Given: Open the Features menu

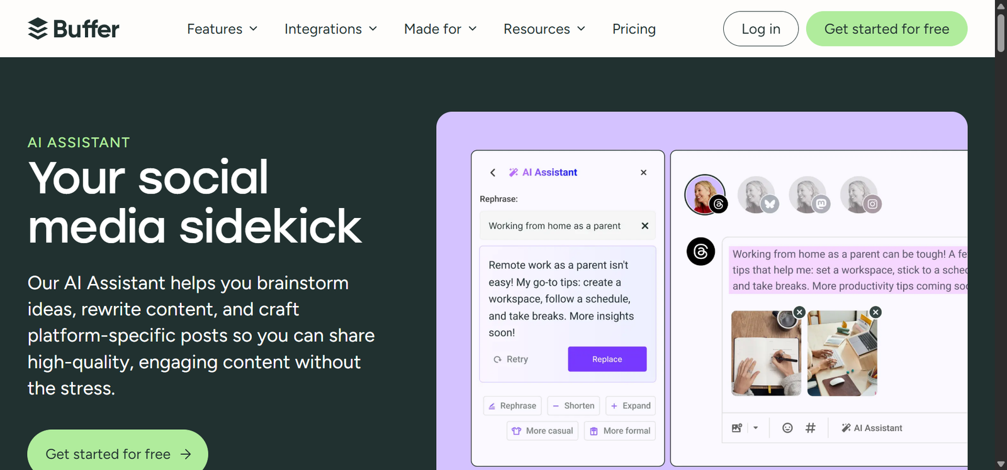Looking at the screenshot, I should pyautogui.click(x=222, y=29).
